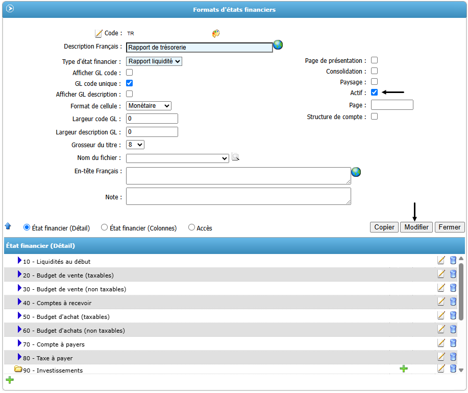Open Type d'état financier dropdown
This screenshot has height=393, width=468.
pos(154,61)
